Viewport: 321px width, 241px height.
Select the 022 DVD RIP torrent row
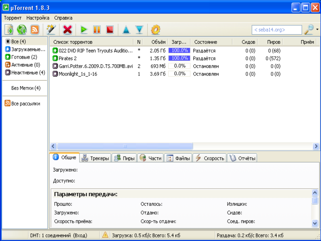(184, 51)
